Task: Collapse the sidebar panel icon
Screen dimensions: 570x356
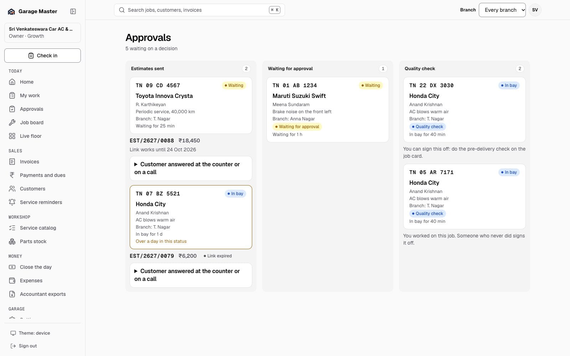Action: click(73, 11)
